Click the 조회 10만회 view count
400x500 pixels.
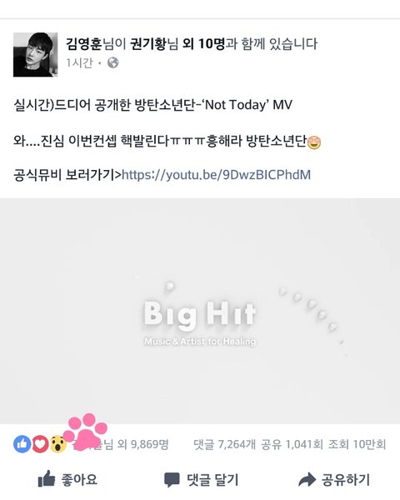(357, 444)
